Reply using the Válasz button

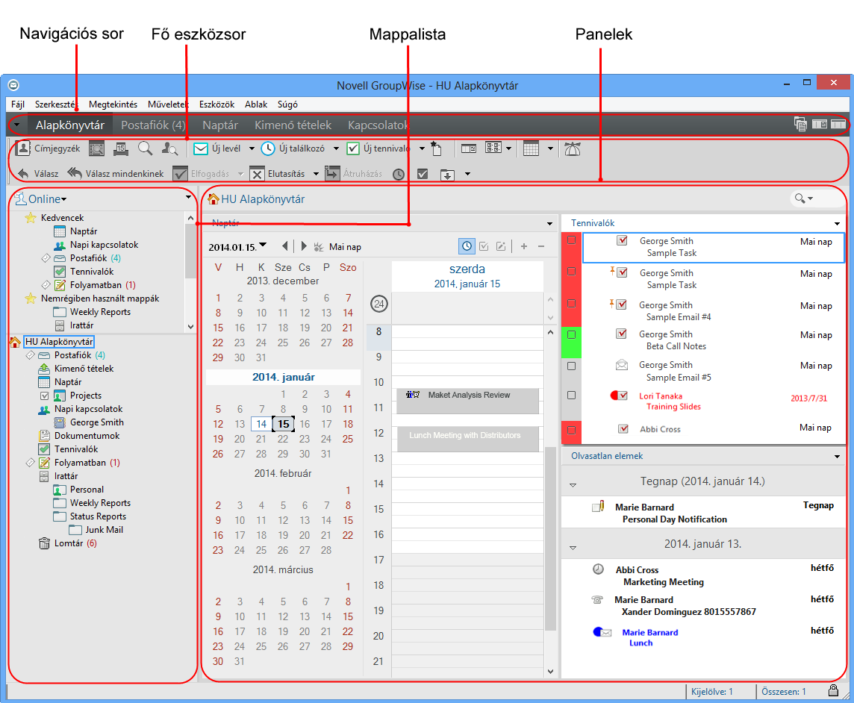[x=38, y=174]
